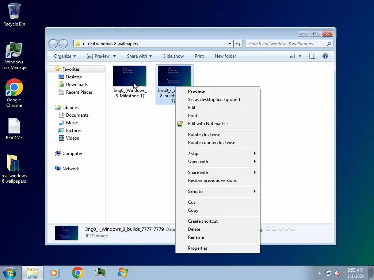374x280 pixels.
Task: Open Windows Task Manager desktop shortcut
Action: pos(14,56)
